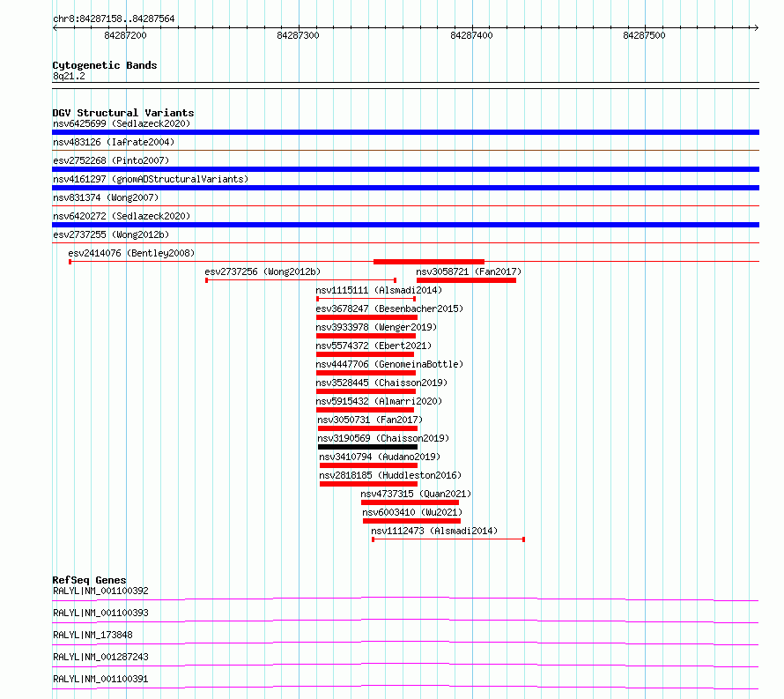Image resolution: width=784 pixels, height=699 pixels.
Task: Click esv2414076 (Bentley2008) label
Action: (131, 253)
